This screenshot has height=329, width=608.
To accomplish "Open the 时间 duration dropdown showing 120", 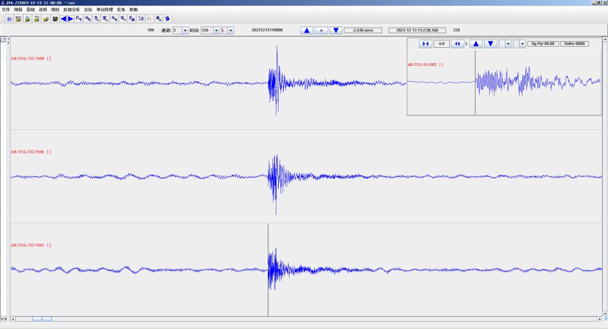I will tap(217, 30).
